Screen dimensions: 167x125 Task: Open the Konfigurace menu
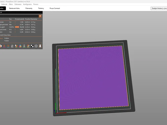(x=27, y=4)
